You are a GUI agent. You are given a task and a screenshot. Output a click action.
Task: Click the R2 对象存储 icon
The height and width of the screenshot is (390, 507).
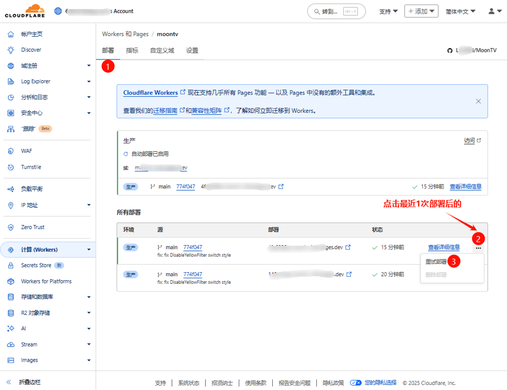11,313
